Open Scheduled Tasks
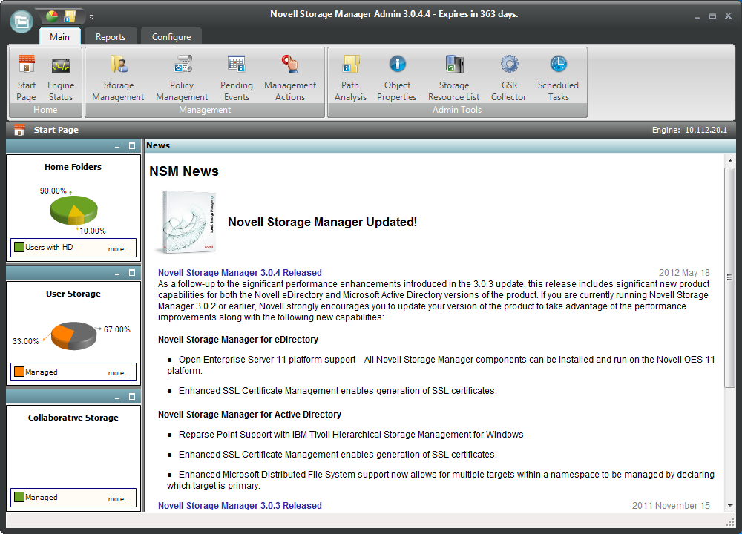Viewport: 742px width, 534px height. pyautogui.click(x=558, y=78)
